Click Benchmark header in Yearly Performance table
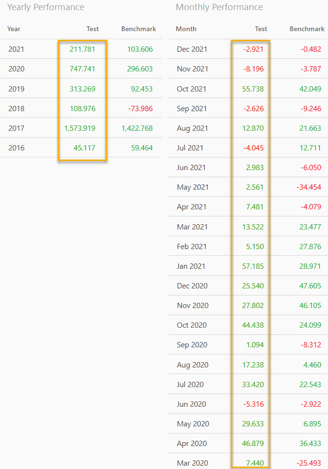This screenshot has width=328, height=469. coord(139,29)
